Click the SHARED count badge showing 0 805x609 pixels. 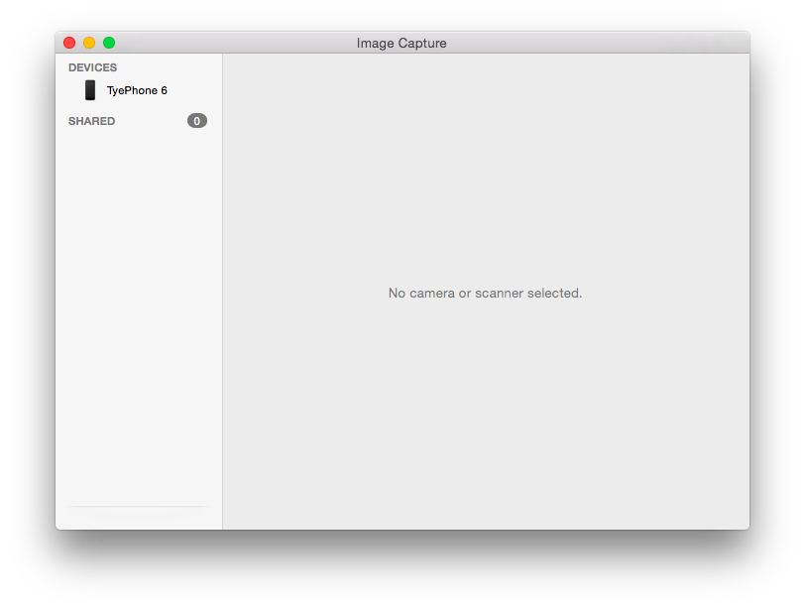coord(197,121)
